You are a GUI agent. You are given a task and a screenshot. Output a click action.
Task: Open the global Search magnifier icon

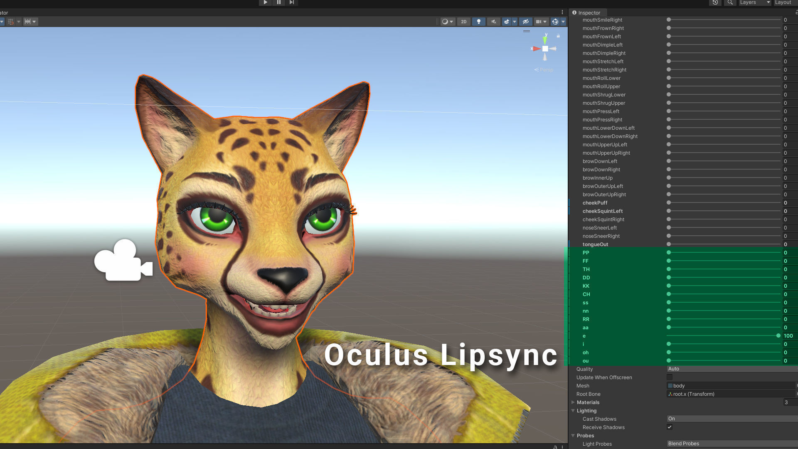pyautogui.click(x=730, y=2)
